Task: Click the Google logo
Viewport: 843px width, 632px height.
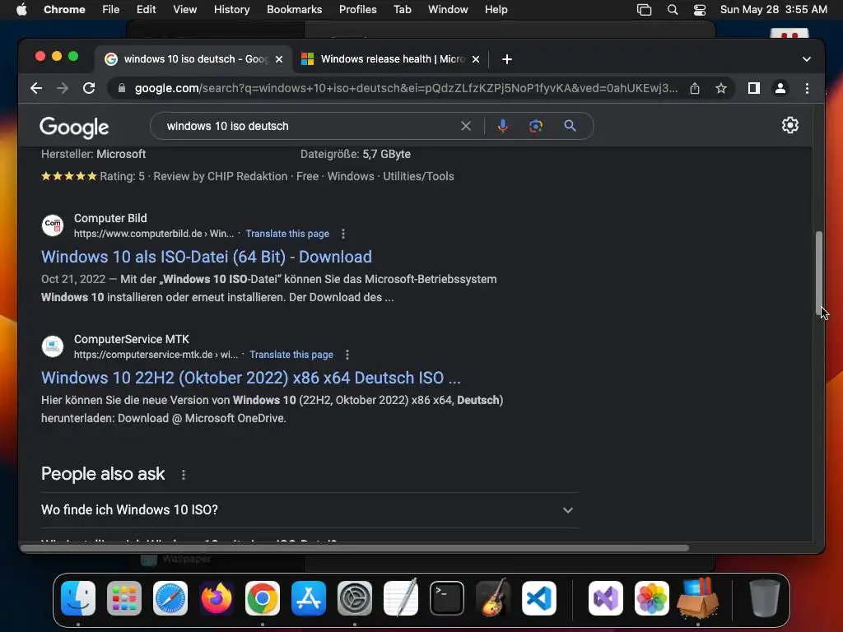Action: point(74,128)
